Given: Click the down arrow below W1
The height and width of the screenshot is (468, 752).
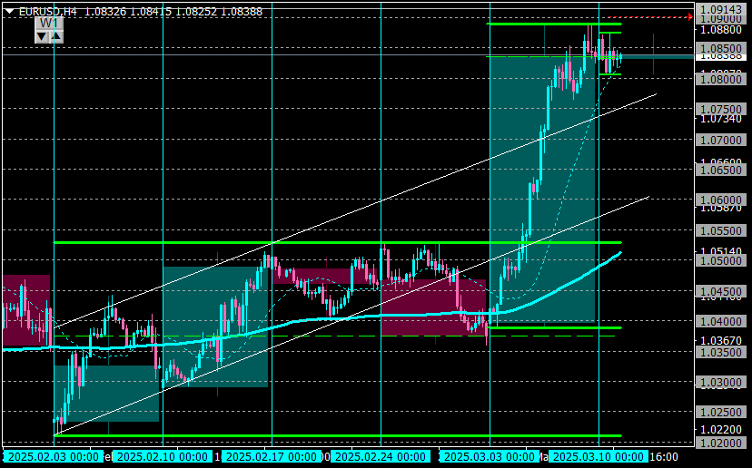Looking at the screenshot, I should (x=42, y=36).
